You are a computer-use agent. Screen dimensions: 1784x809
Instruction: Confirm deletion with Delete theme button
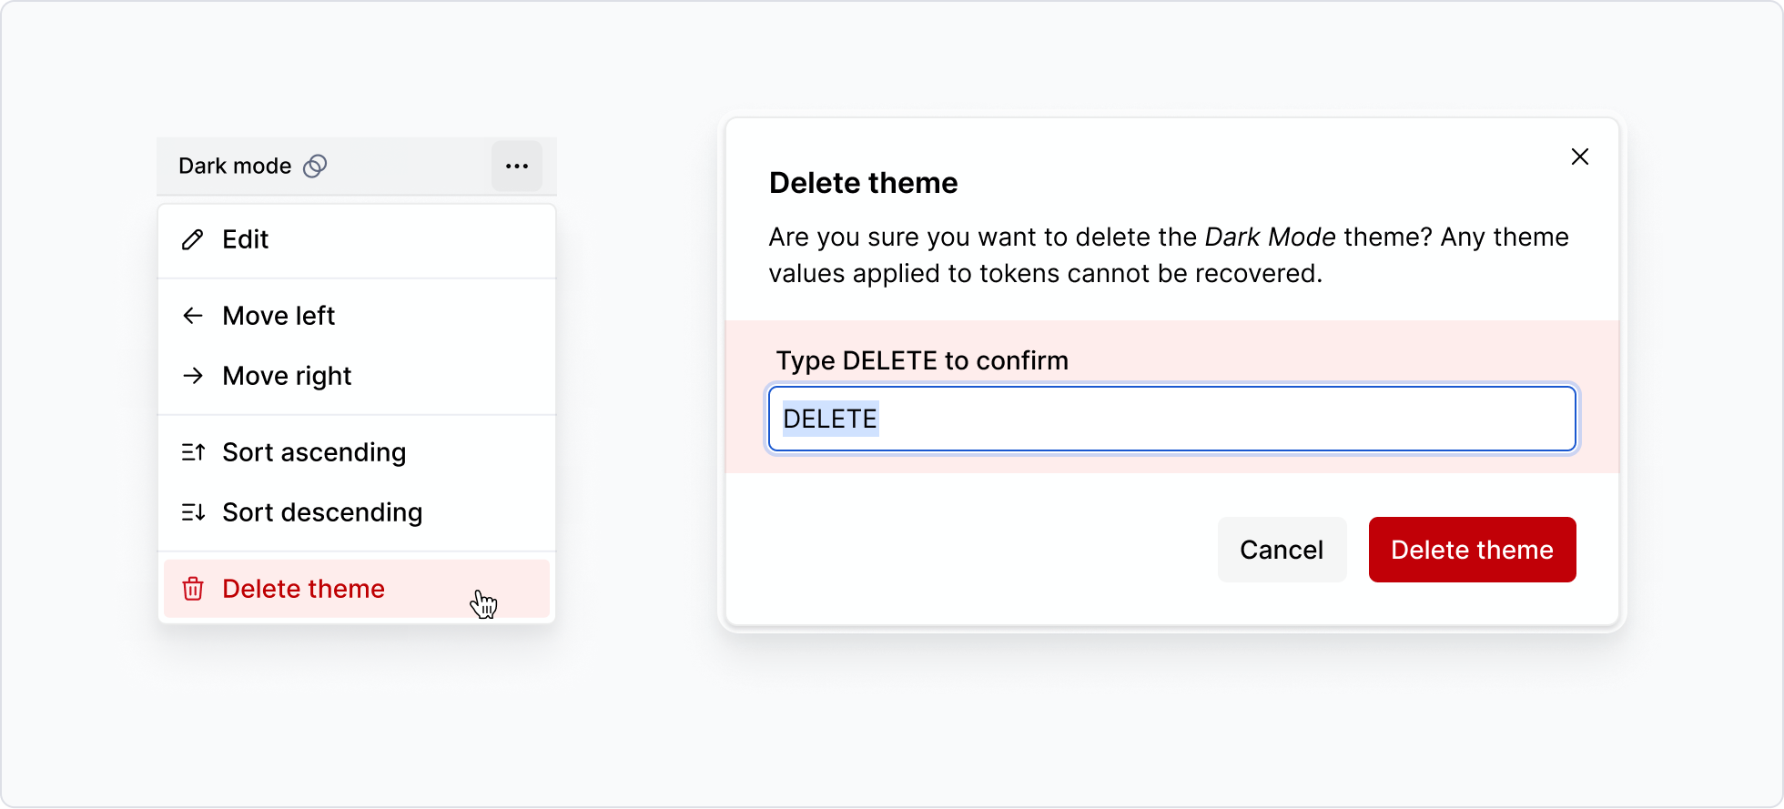tap(1471, 550)
